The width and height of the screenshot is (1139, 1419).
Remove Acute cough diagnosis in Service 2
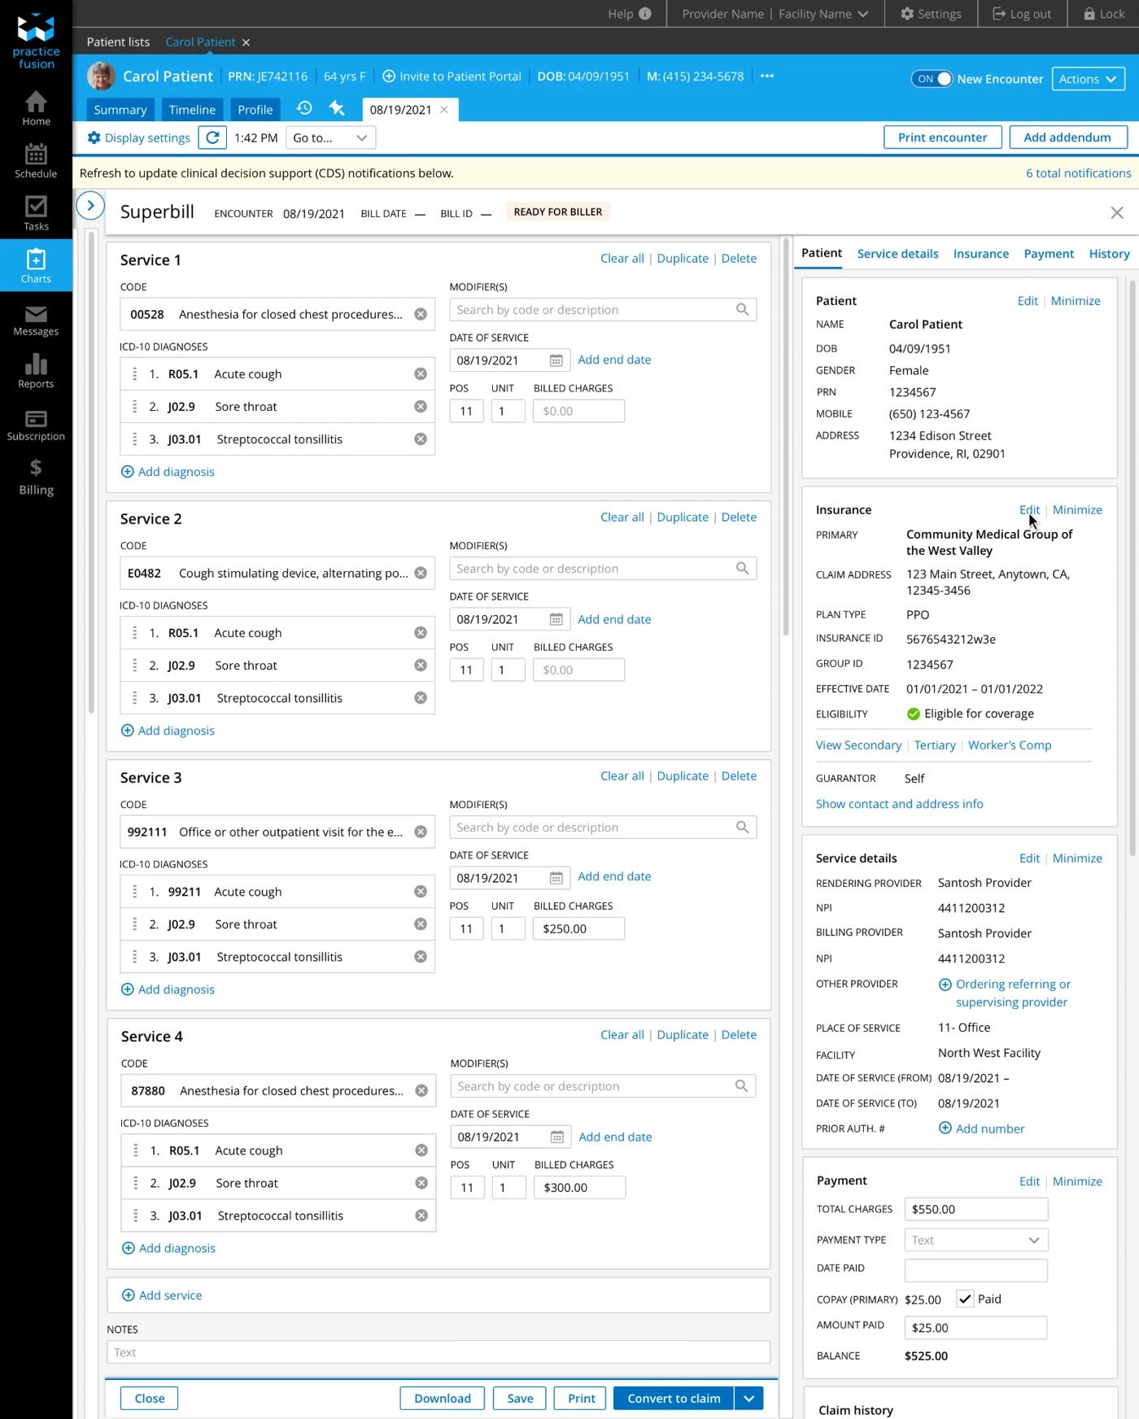click(421, 633)
